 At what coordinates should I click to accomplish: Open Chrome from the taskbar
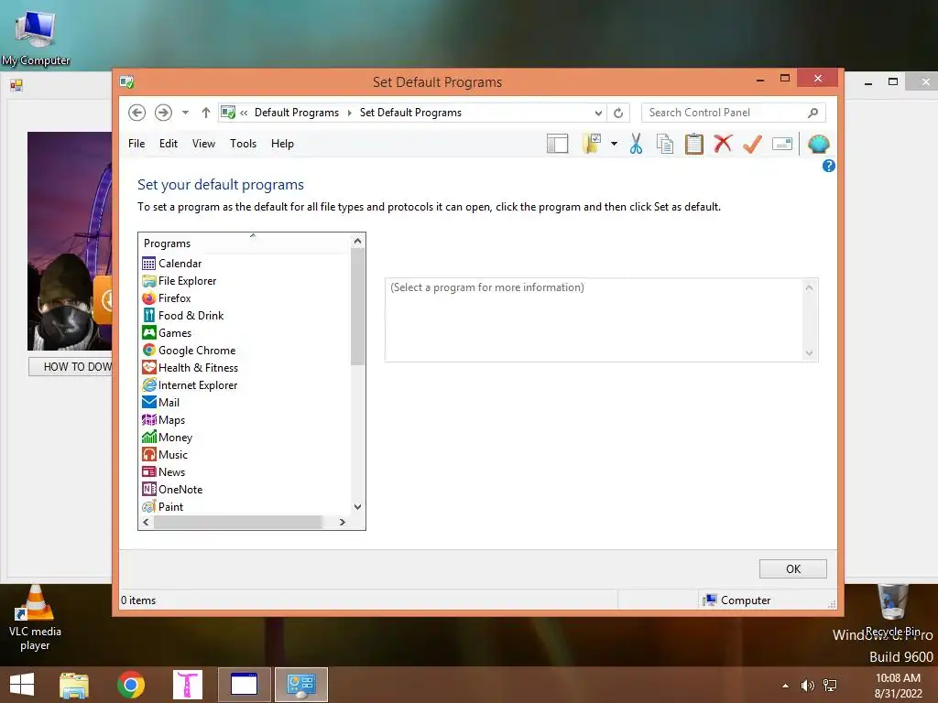(131, 685)
